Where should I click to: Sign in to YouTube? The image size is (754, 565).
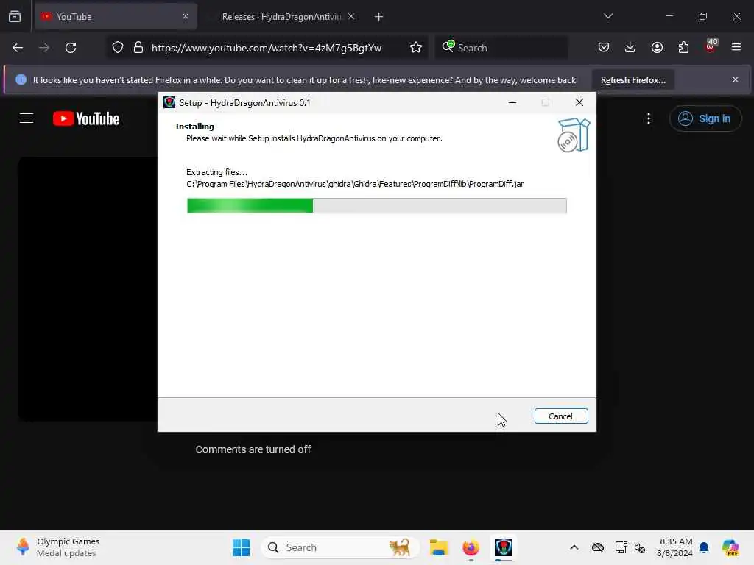click(705, 118)
